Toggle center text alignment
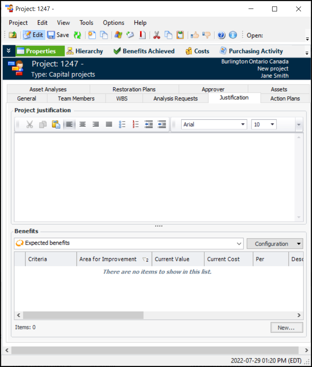312x367 pixels. [83, 124]
